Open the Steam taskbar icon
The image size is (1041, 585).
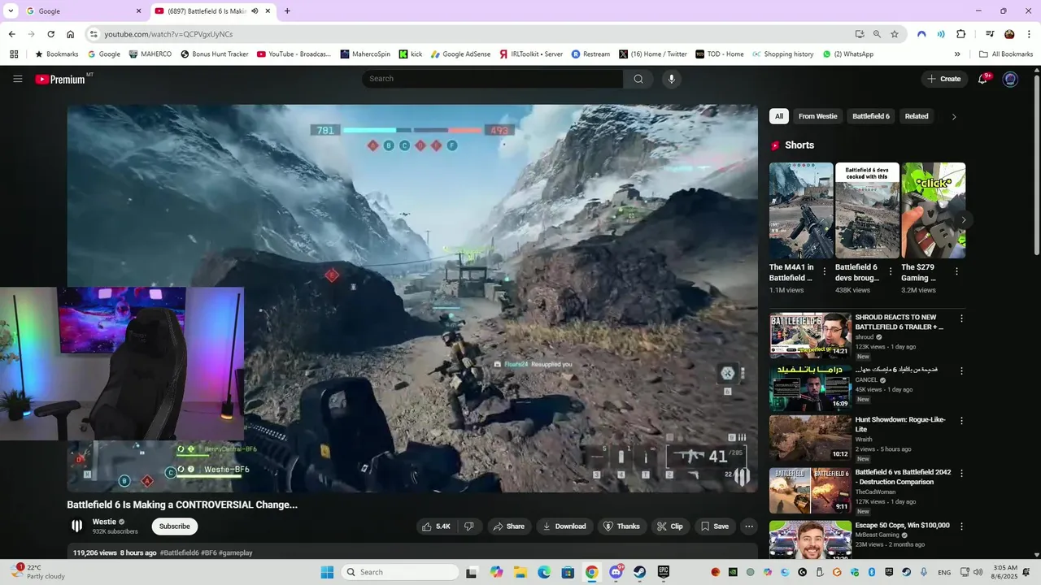click(640, 572)
